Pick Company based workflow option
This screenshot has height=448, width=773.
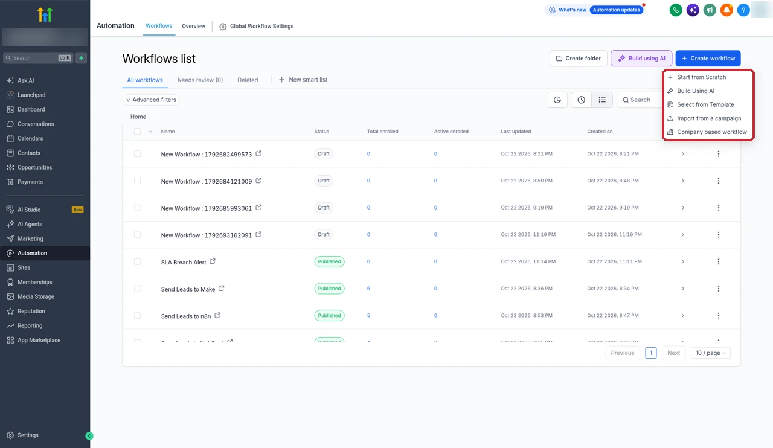coord(708,132)
